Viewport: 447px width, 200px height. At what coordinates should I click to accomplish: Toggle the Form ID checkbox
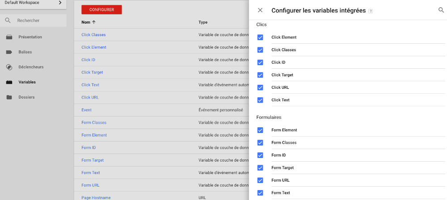[x=260, y=155]
